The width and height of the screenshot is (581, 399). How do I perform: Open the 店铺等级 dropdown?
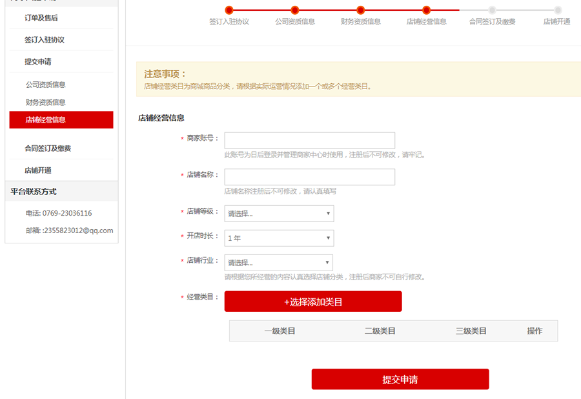coord(279,214)
